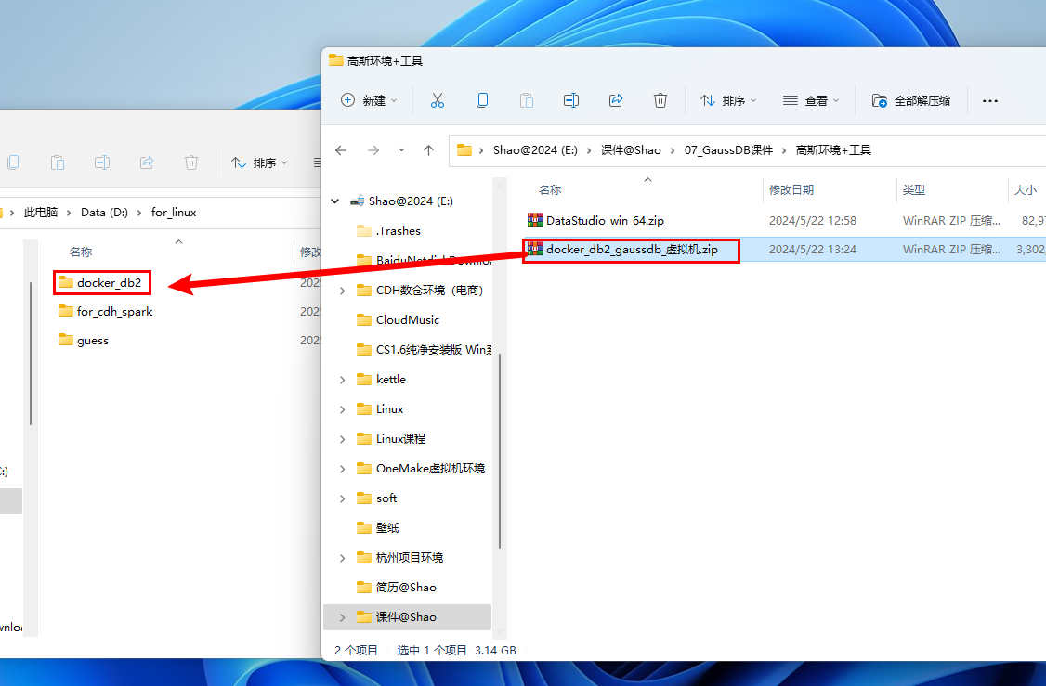Expand the CDH数合环境 folder tree node
The image size is (1046, 686).
(343, 291)
